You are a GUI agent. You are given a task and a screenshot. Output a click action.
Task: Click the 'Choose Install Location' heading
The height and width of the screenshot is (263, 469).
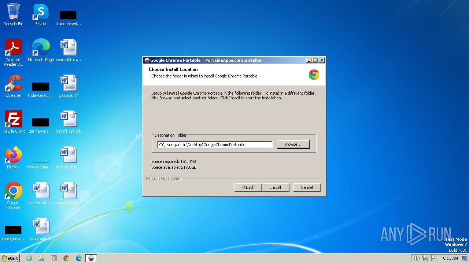point(173,69)
